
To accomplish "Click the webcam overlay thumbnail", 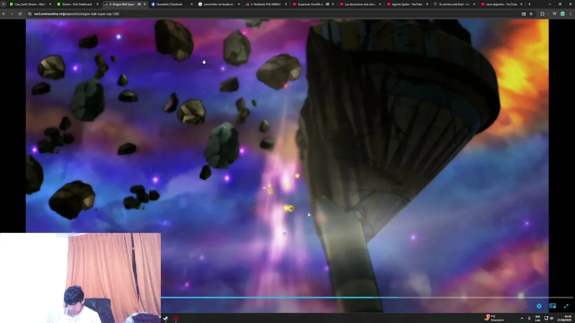I will pos(80,278).
